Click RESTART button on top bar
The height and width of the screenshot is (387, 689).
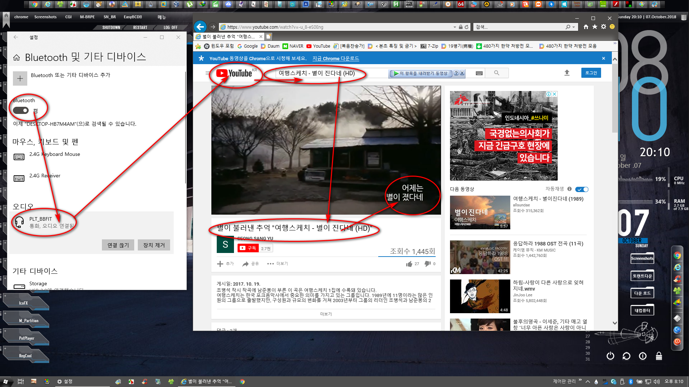coord(140,27)
